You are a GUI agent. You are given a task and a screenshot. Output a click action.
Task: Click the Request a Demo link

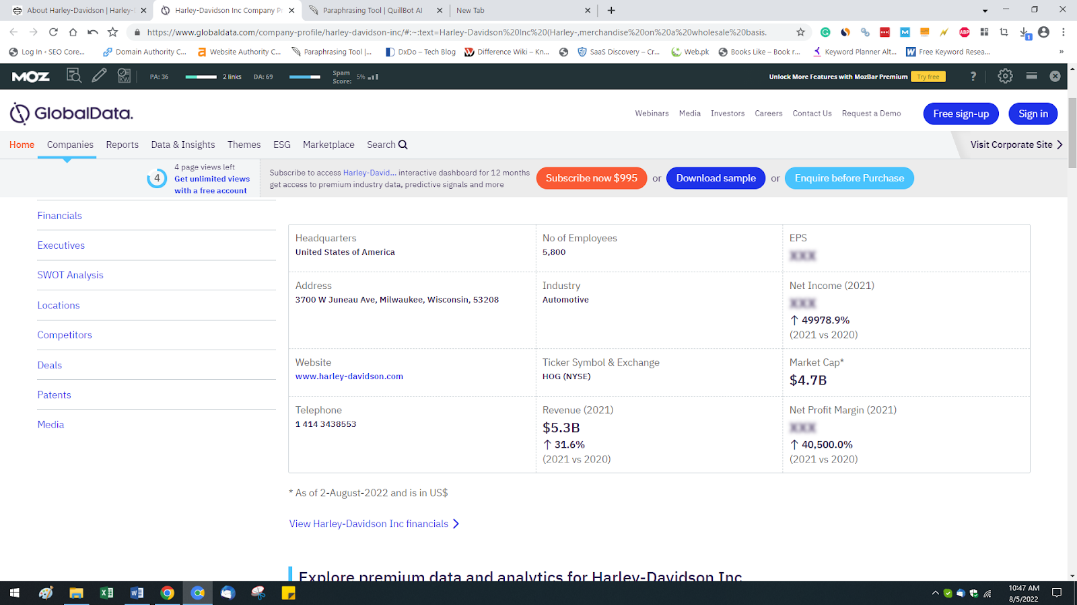pyautogui.click(x=871, y=114)
